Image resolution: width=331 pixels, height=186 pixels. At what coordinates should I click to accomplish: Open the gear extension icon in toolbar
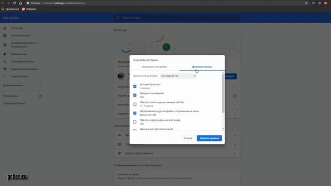[x=320, y=3]
